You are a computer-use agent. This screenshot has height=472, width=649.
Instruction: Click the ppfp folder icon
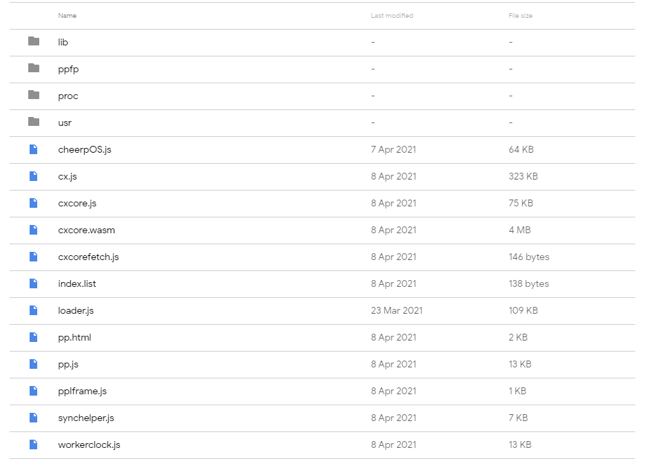pyautogui.click(x=34, y=69)
